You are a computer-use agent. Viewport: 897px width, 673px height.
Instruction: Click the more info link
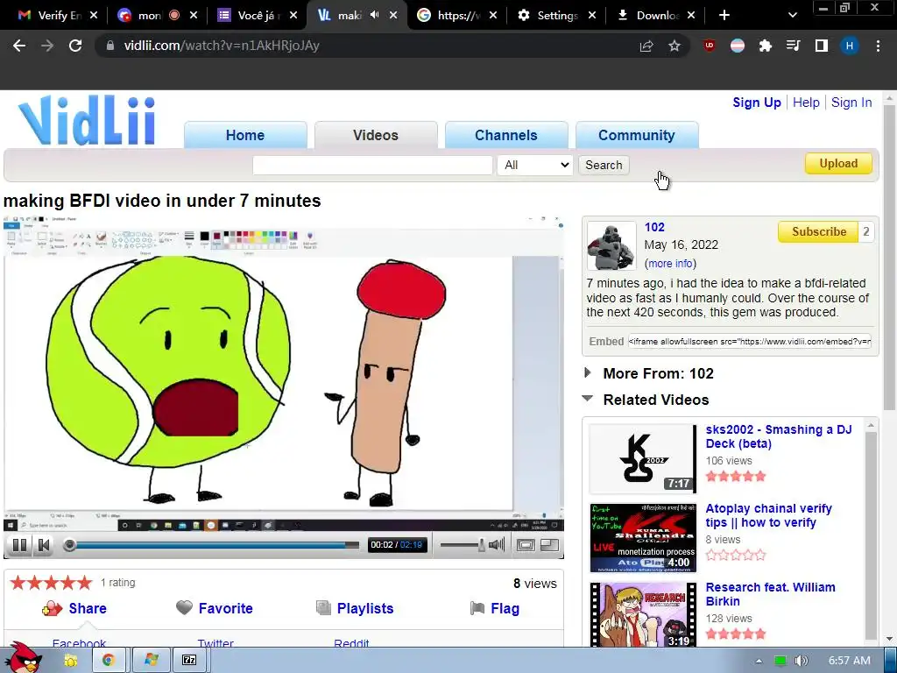pos(670,263)
